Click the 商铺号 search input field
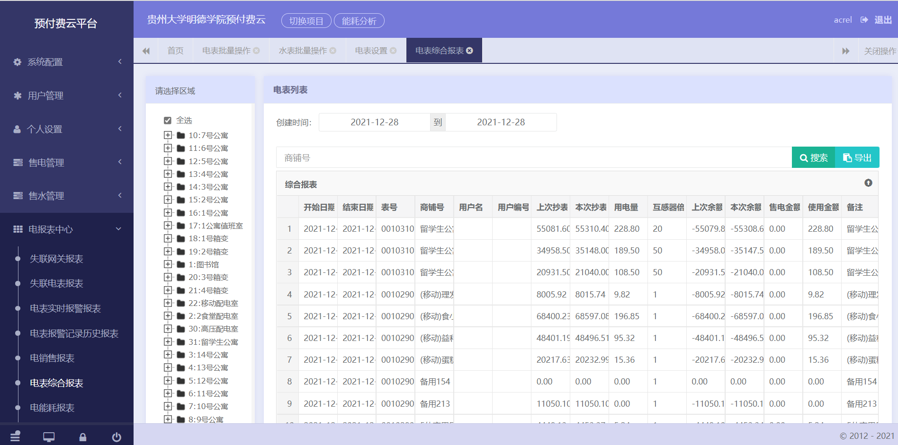 (x=533, y=157)
